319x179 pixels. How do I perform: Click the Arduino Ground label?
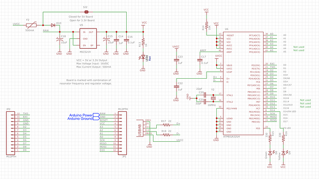[x=80, y=119]
